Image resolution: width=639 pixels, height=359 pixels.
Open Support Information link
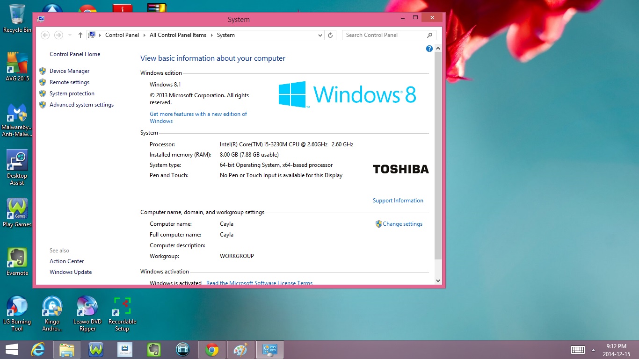click(x=398, y=201)
